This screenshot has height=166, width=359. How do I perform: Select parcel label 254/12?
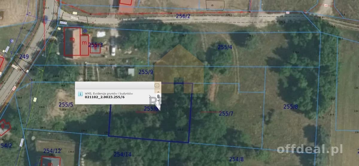click(x=52, y=151)
